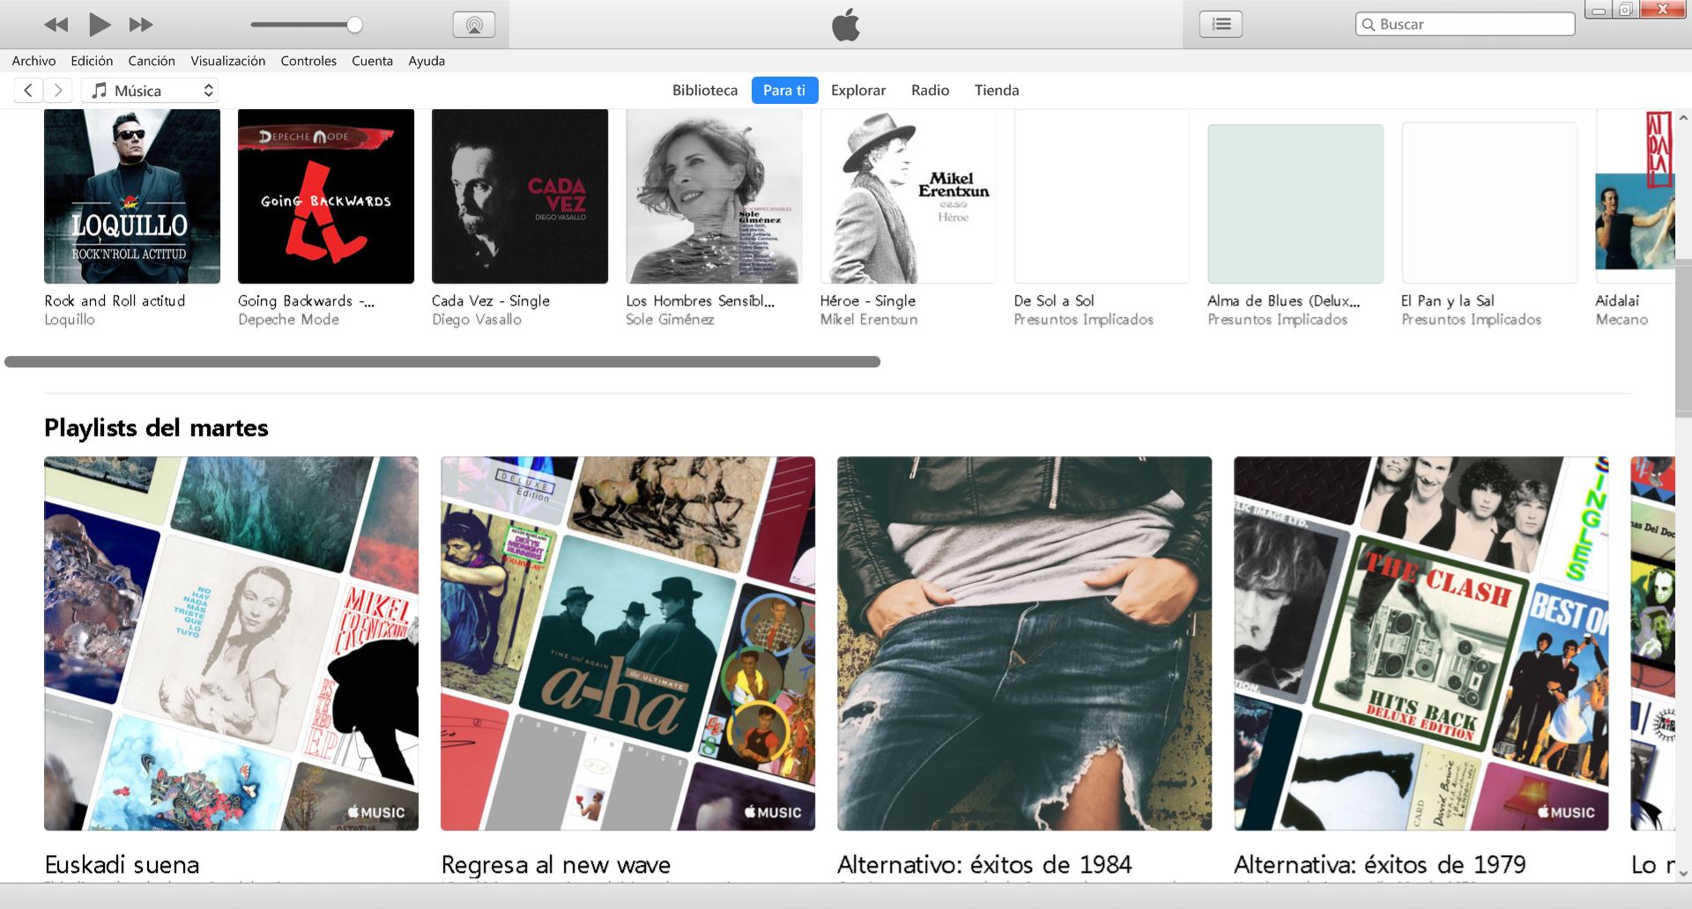This screenshot has width=1692, height=909.
Task: Go to the Tienda tab
Action: click(x=997, y=90)
